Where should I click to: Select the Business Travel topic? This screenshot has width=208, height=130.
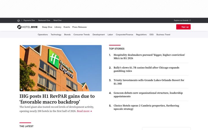click(163, 34)
